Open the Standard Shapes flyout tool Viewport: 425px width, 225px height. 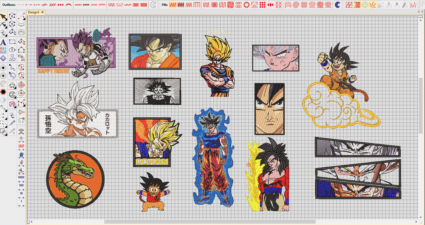[x=12, y=58]
